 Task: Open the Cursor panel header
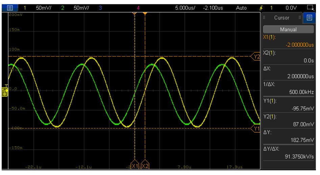pyautogui.click(x=281, y=18)
